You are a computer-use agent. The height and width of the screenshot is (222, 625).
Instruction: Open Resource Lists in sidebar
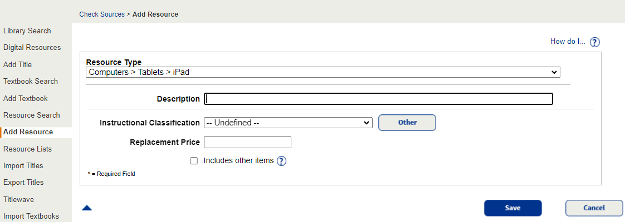pyautogui.click(x=27, y=149)
